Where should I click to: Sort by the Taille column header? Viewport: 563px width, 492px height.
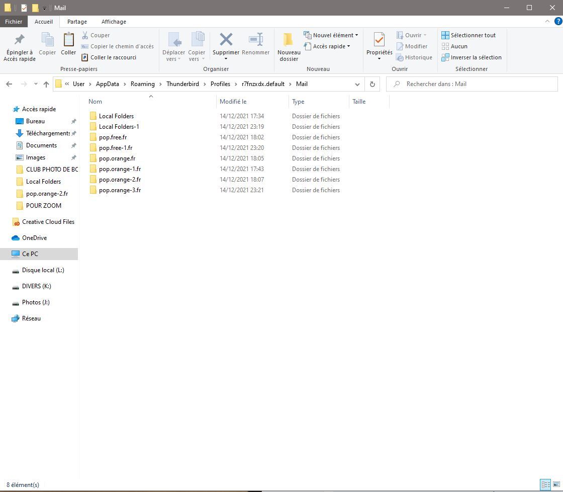coord(369,101)
